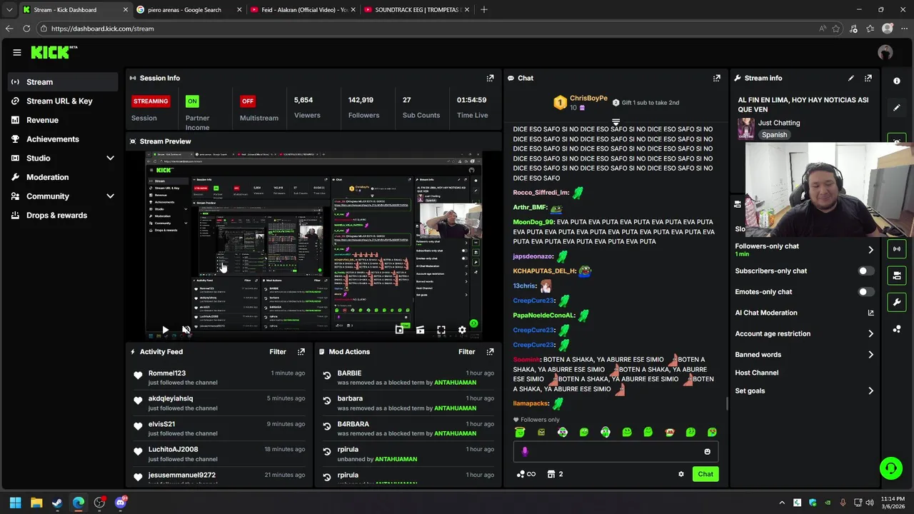914x514 pixels.
Task: Open File Explorer from taskbar
Action: (x=36, y=503)
